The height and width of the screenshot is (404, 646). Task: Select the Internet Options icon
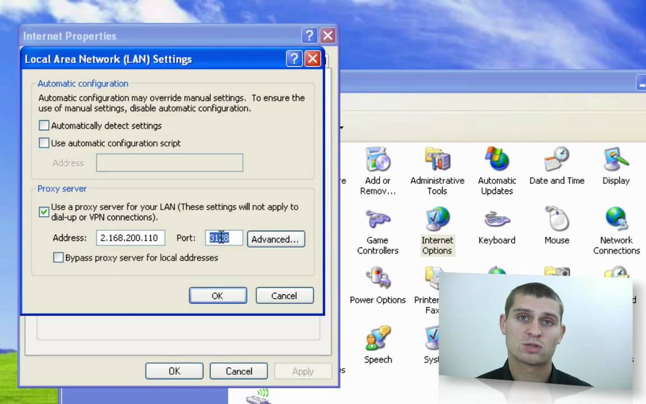pyautogui.click(x=437, y=231)
